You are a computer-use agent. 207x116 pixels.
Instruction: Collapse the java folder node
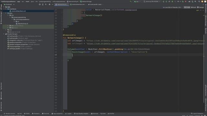tap(6, 13)
